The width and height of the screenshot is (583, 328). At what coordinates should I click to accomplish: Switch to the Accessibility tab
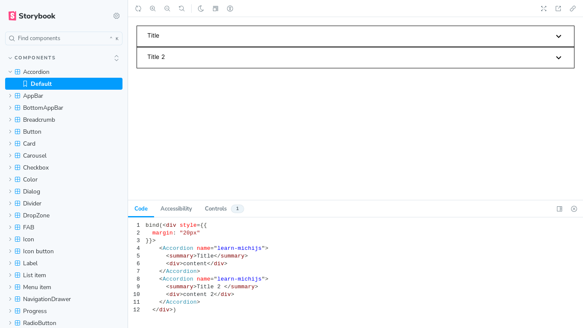tap(176, 209)
